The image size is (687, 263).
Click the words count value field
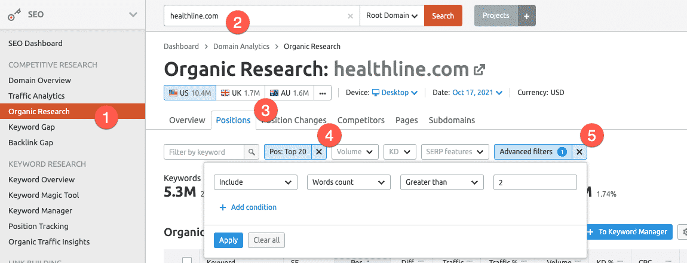535,182
